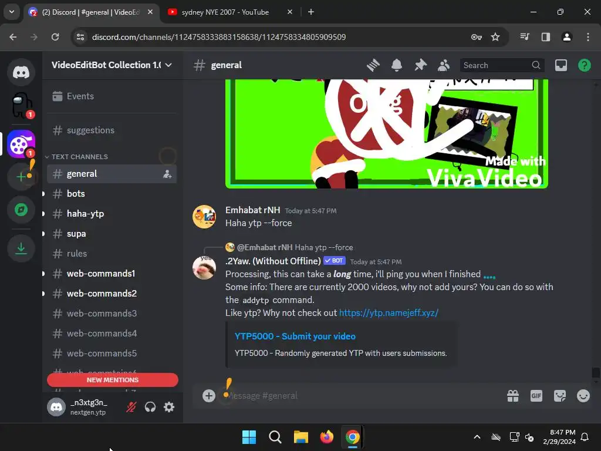Click the plus attachment button in message bar
This screenshot has width=601, height=451.
(209, 395)
